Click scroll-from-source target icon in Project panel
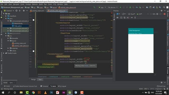 pyautogui.click(x=16, y=11)
